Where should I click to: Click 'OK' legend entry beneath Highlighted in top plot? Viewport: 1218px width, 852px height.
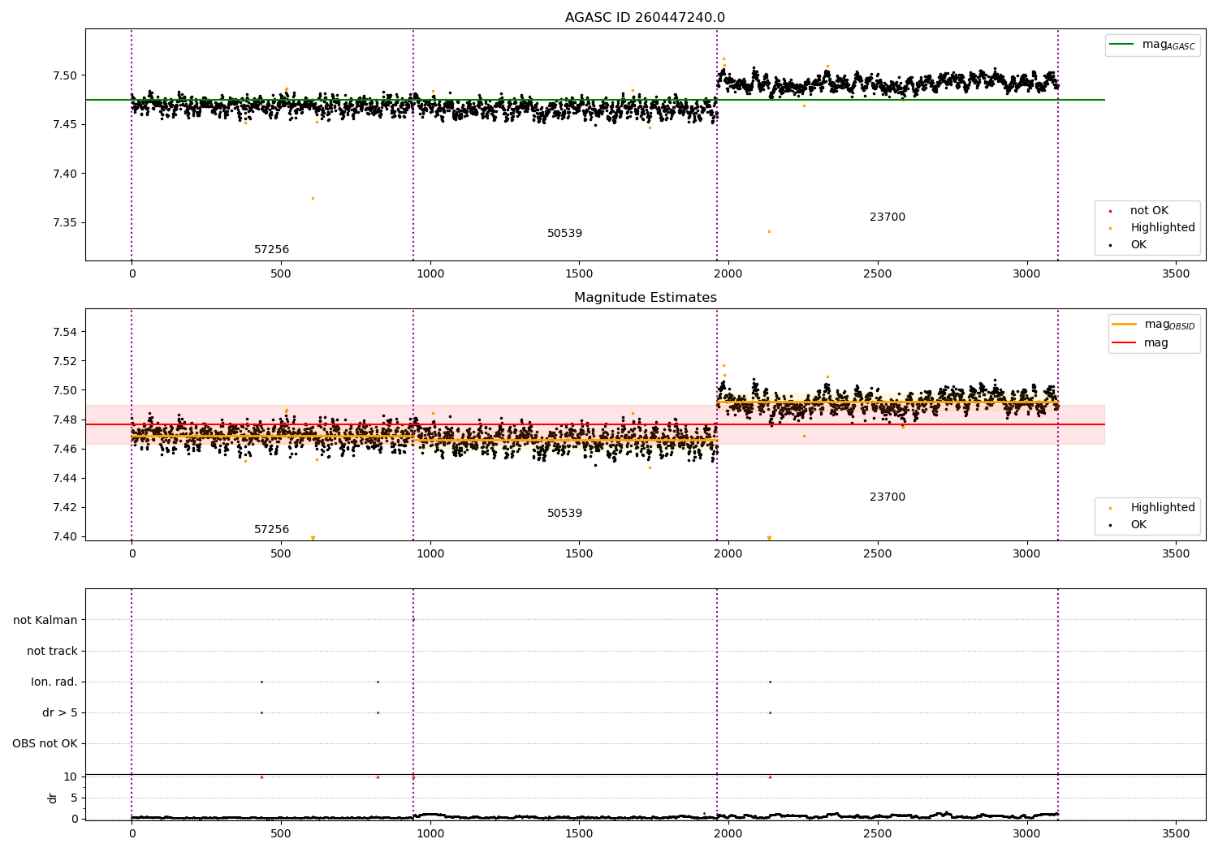click(1129, 245)
